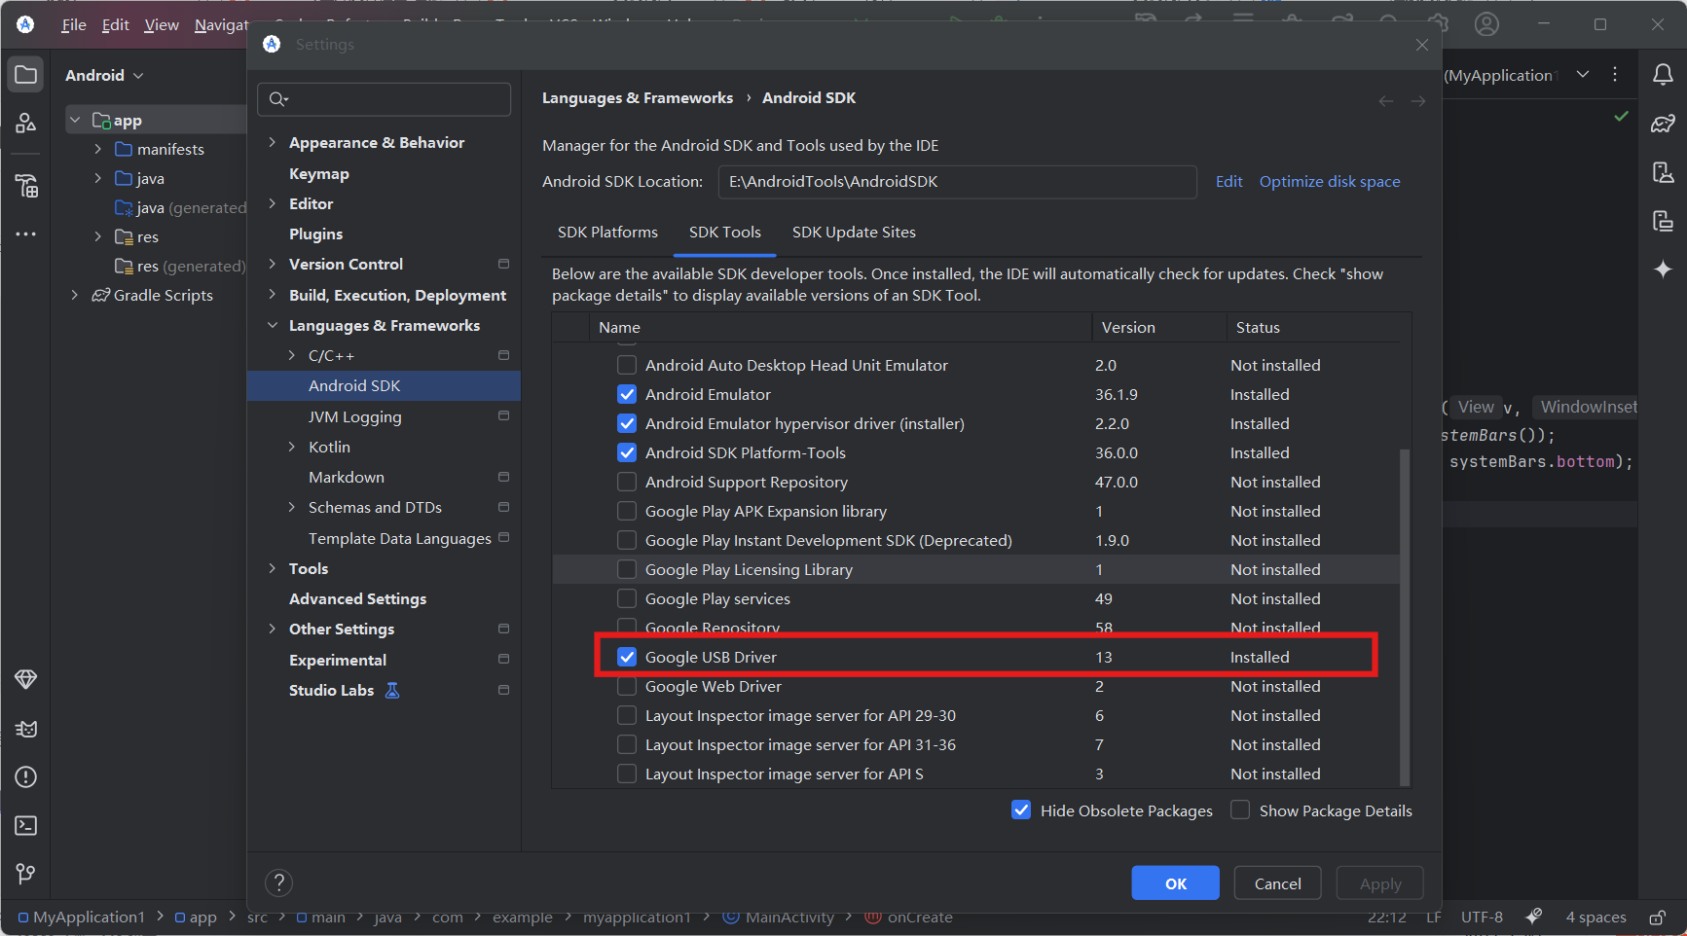Click UTF-8 encoding in status bar
The width and height of the screenshot is (1687, 936).
1482,917
